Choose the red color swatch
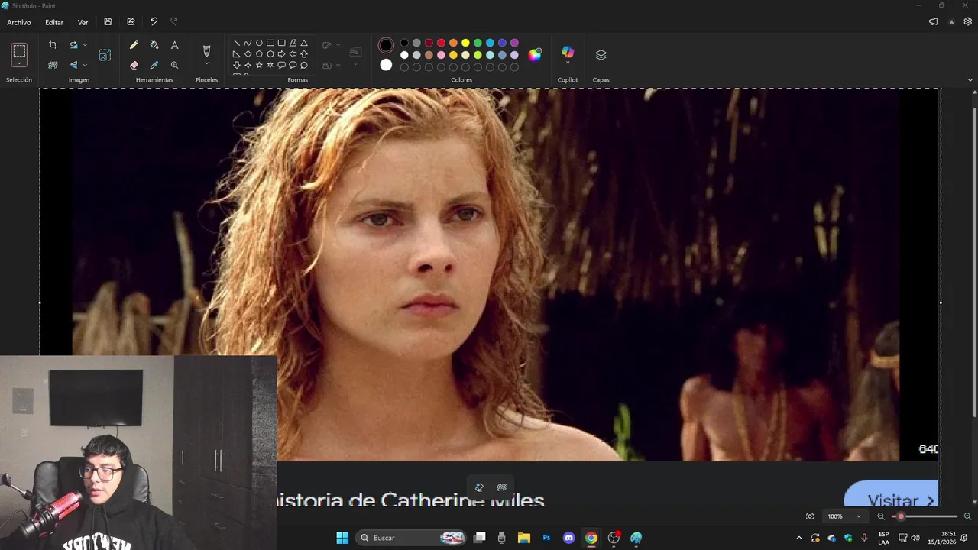Screen dimensions: 978x550 [441, 43]
